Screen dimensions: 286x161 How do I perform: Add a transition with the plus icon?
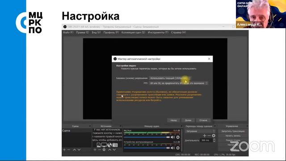point(205,136)
